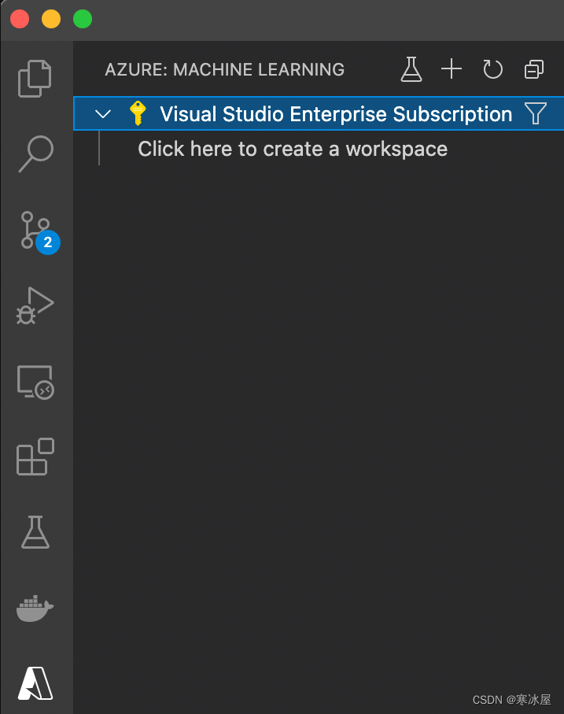Image resolution: width=564 pixels, height=714 pixels.
Task: Open Source Control showing 2 pending changes
Action: [x=35, y=231]
